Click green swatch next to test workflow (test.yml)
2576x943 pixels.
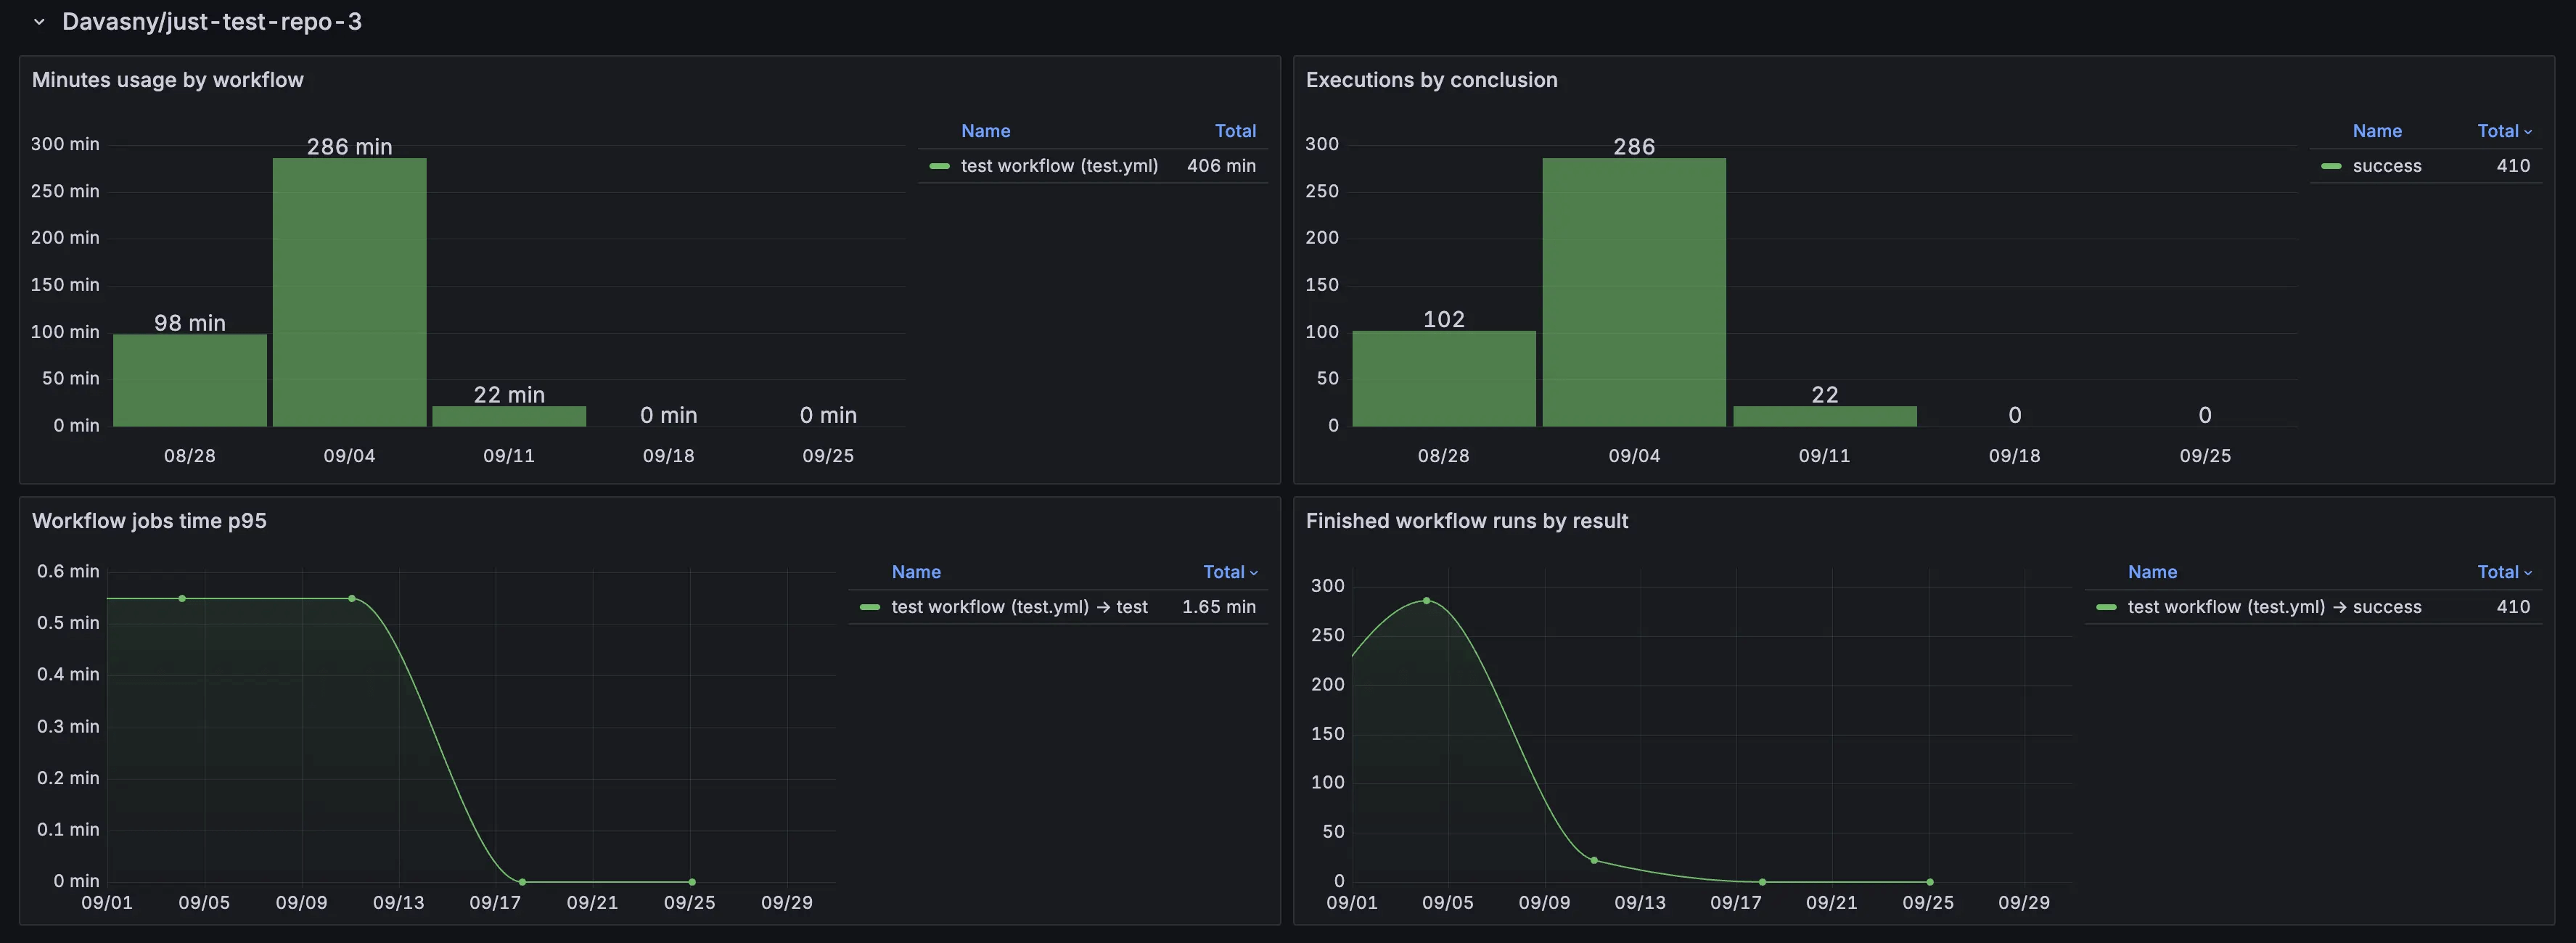pos(939,166)
